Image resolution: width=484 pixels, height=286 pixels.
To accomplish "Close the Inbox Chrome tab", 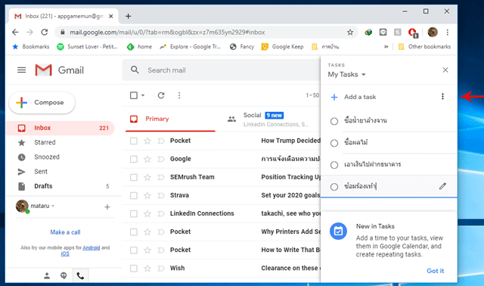I will [x=111, y=16].
